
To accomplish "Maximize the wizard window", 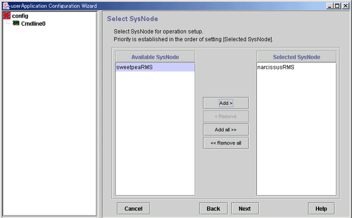I will [337, 6].
